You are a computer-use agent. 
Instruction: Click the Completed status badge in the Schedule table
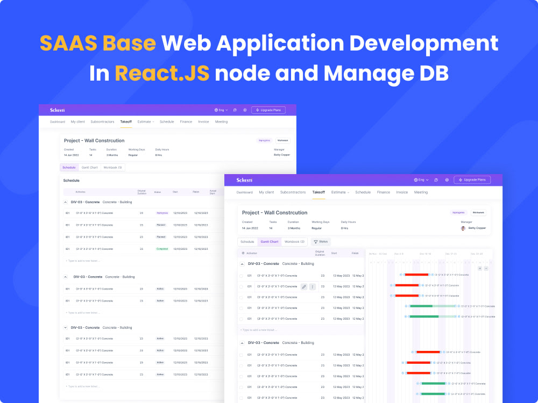(x=162, y=249)
